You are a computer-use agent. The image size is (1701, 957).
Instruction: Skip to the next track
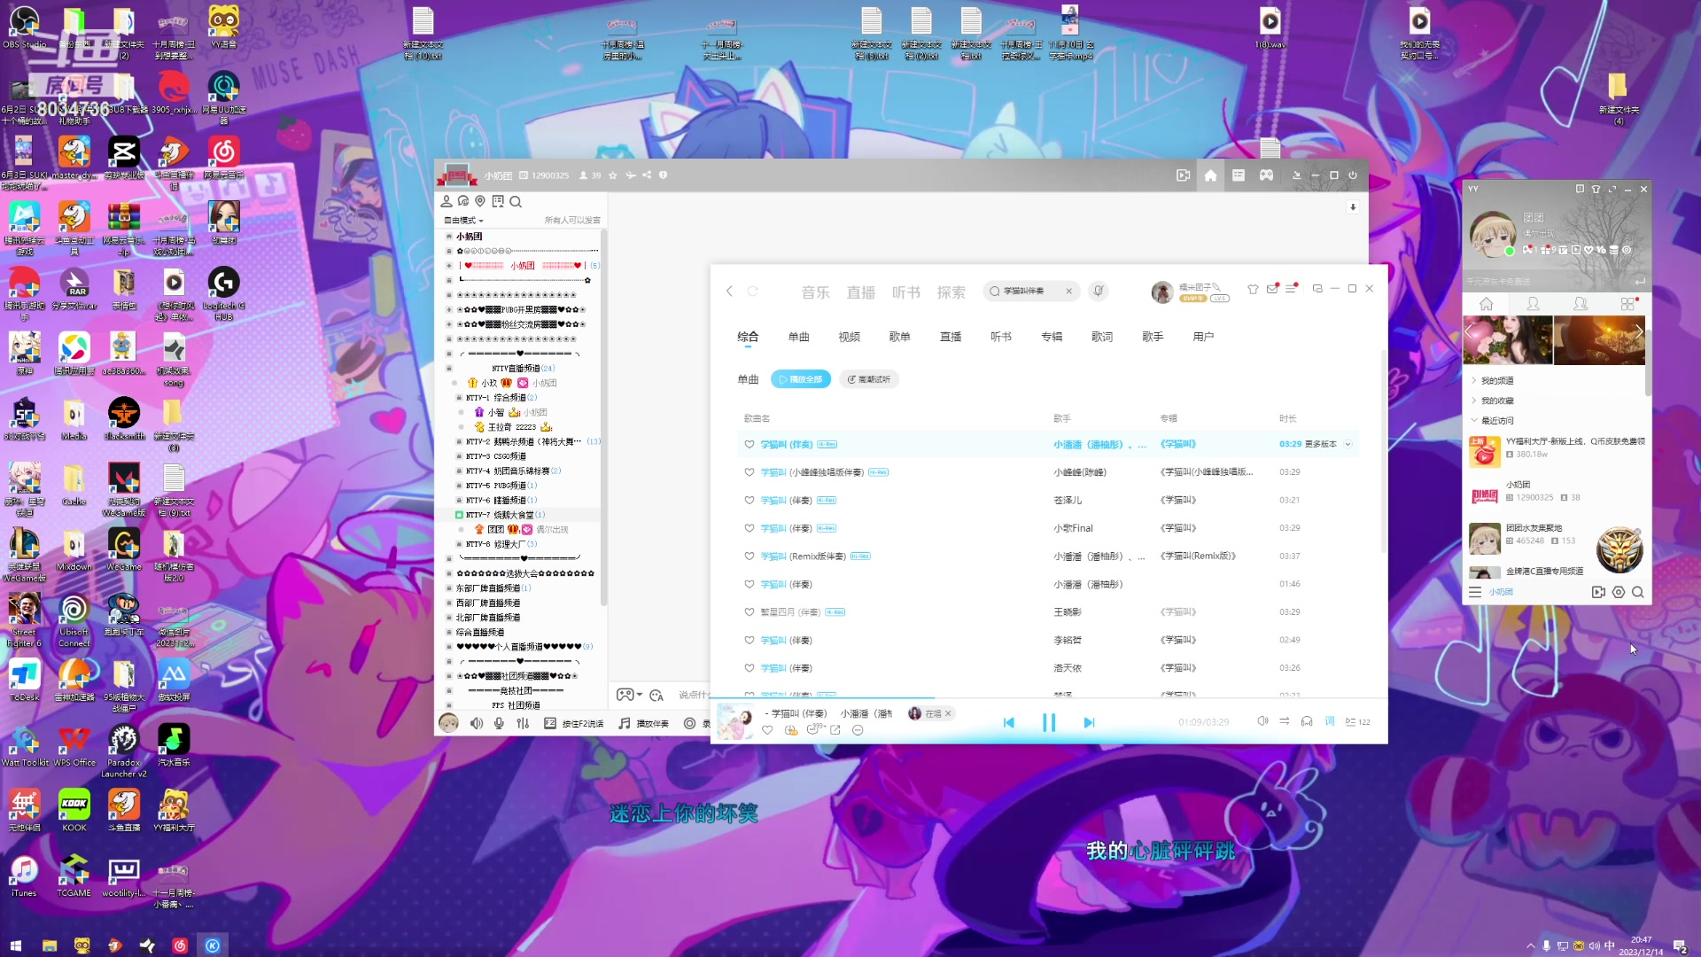[x=1089, y=722]
